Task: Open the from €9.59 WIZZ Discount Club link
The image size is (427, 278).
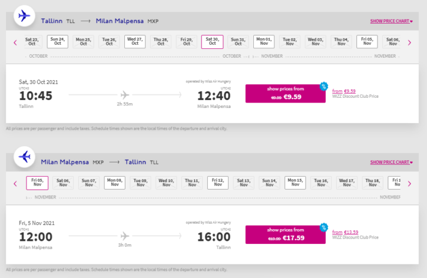Action: pyautogui.click(x=343, y=91)
